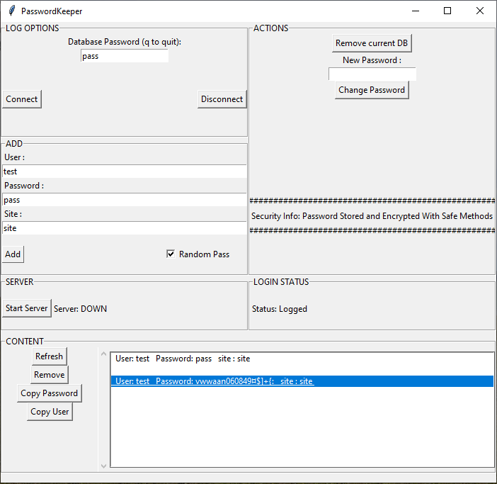Minimize the PasswordKeeper window

point(416,11)
